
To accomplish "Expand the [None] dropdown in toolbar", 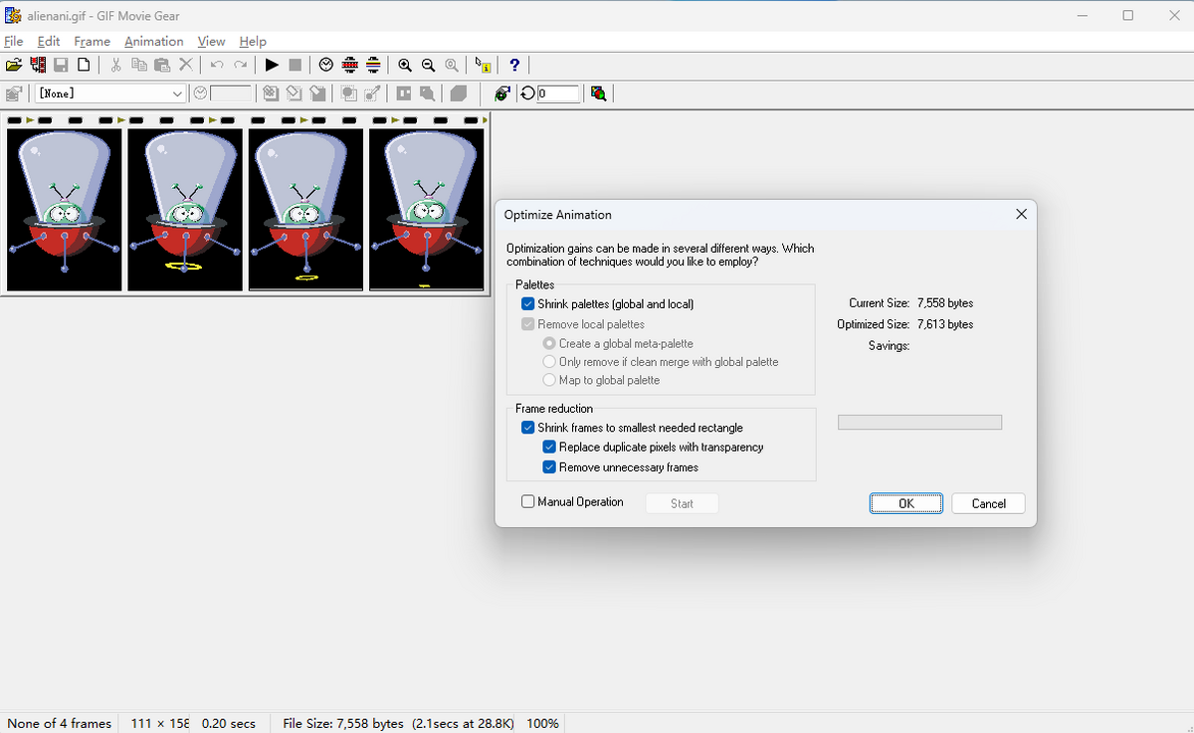I will [x=177, y=93].
